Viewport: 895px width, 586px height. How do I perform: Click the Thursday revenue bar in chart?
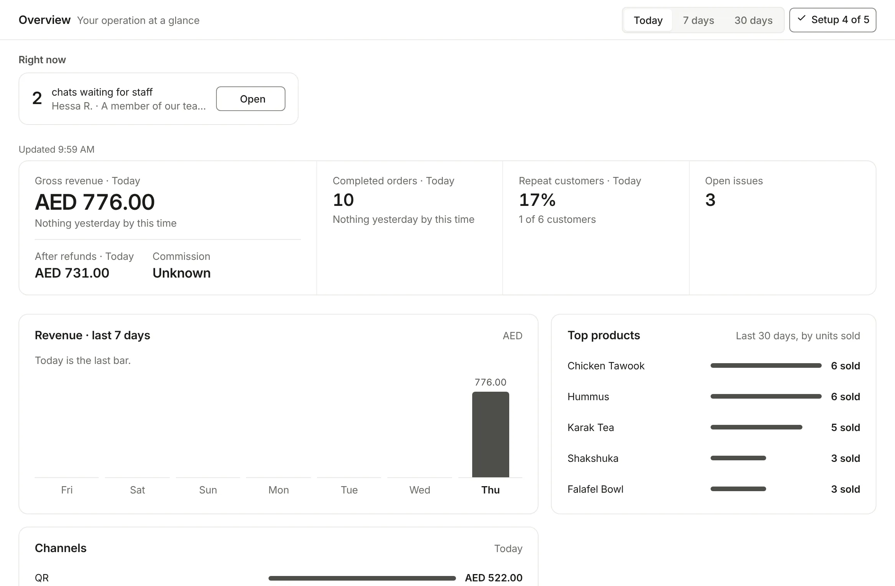(x=490, y=434)
